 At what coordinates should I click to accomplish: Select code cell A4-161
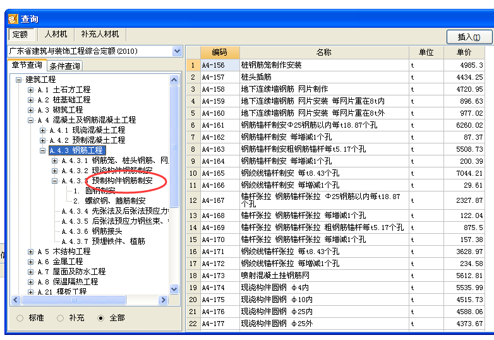pos(220,125)
